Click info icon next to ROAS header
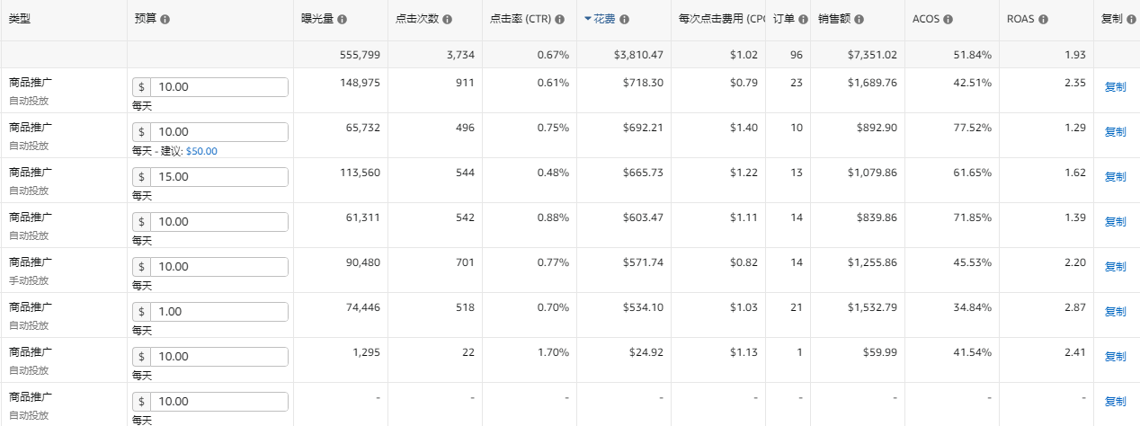This screenshot has width=1140, height=426. [1043, 19]
